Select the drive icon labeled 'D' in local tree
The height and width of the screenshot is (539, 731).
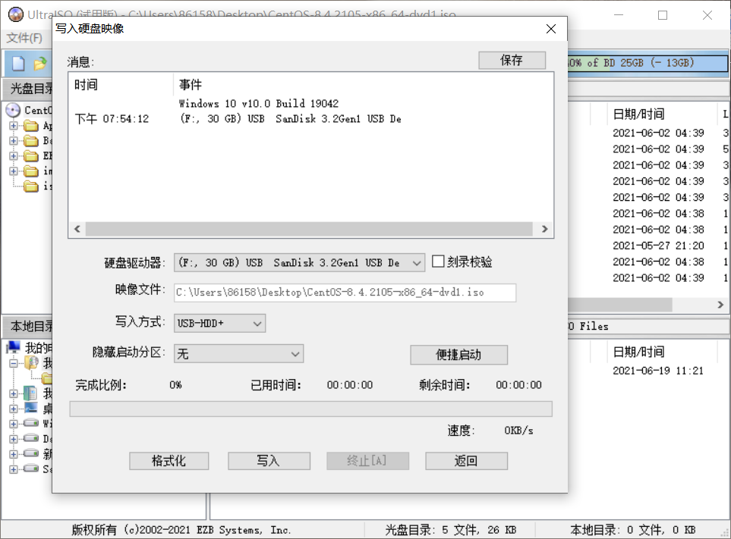click(31, 438)
